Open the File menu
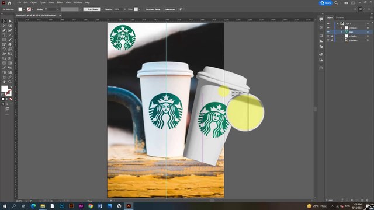Image resolution: width=374 pixels, height=210 pixels. pos(19,2)
